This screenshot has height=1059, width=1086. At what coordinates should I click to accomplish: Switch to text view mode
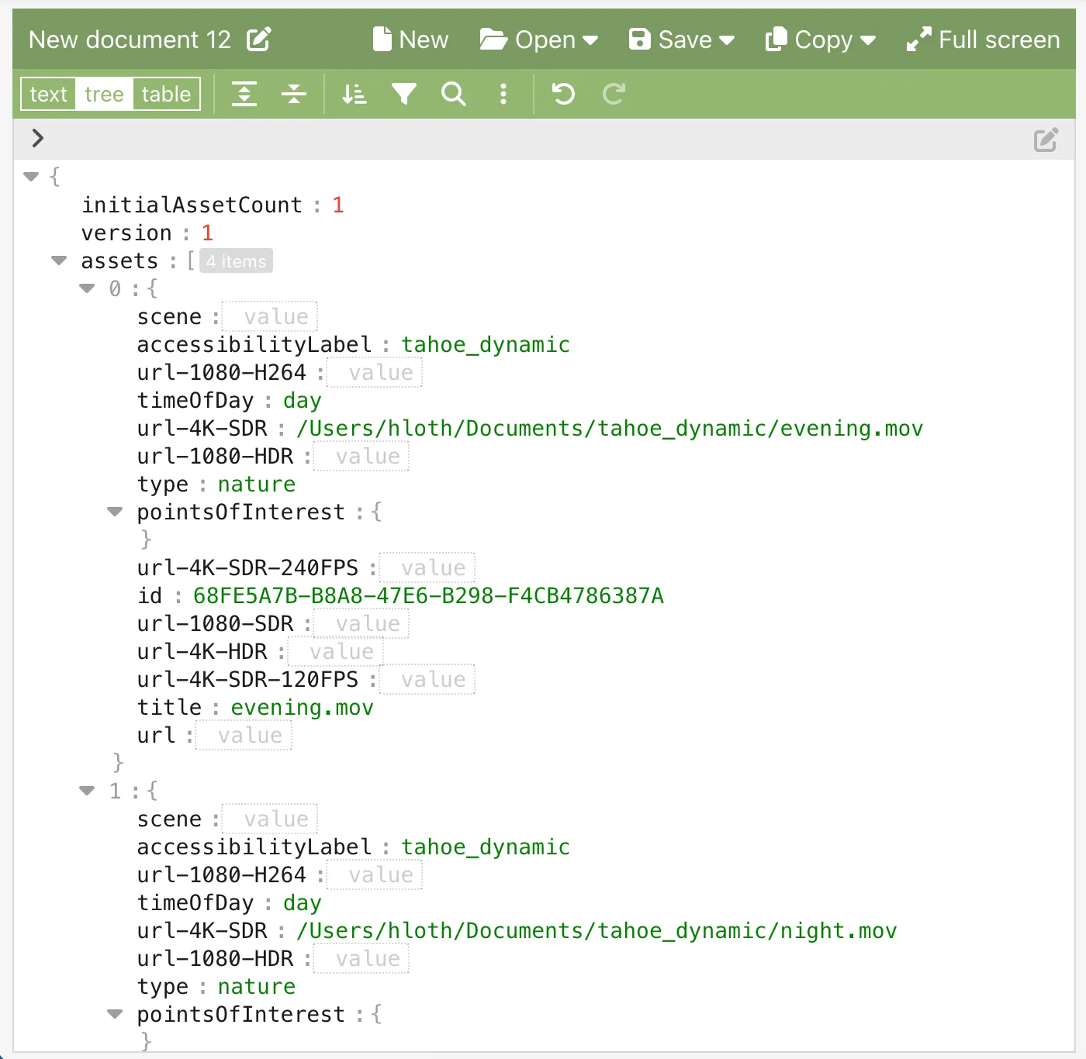click(x=48, y=94)
